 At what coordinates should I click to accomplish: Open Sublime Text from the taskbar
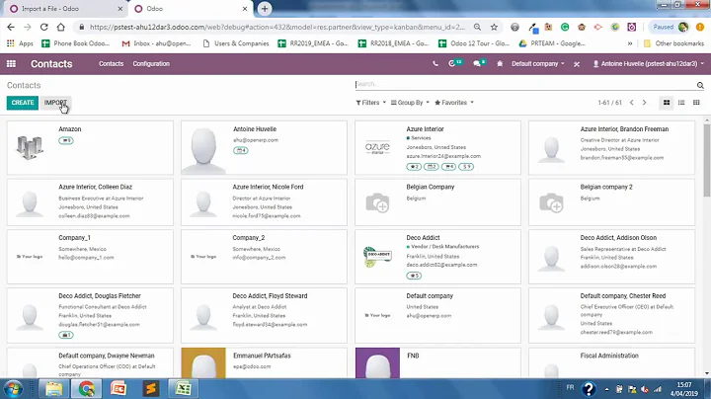pyautogui.click(x=151, y=389)
